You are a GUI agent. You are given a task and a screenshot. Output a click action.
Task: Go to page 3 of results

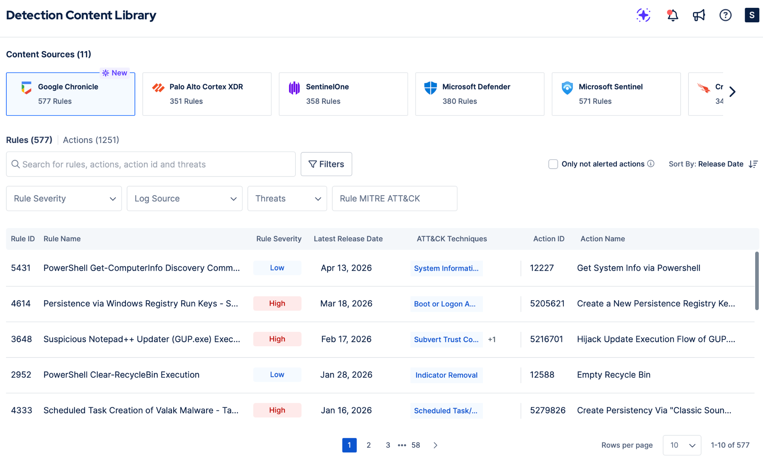388,445
